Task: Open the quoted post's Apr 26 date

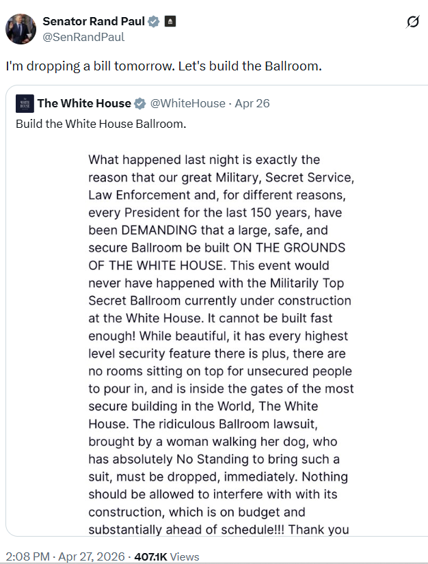Action: [252, 104]
